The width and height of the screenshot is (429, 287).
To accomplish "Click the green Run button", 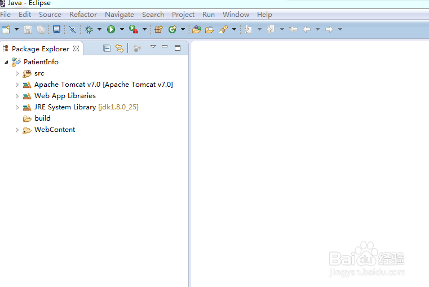I will pyautogui.click(x=111, y=29).
